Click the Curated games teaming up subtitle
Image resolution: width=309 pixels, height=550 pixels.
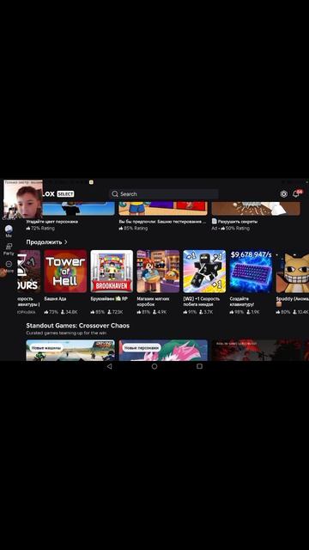(67, 333)
